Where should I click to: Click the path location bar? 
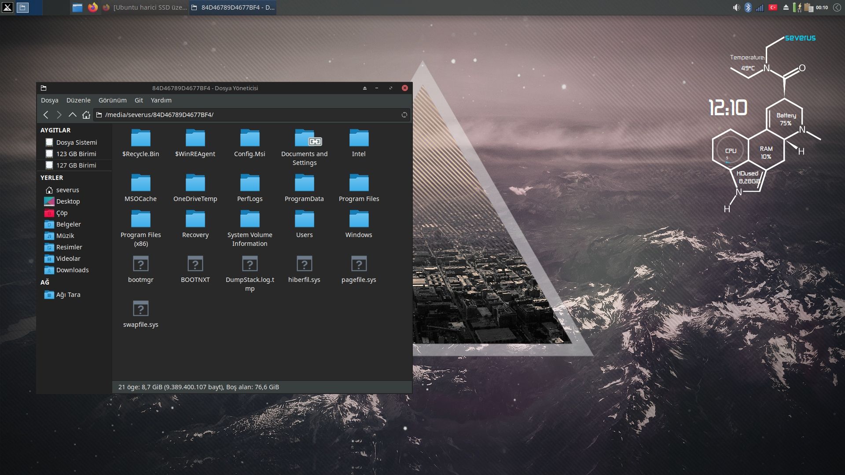(x=251, y=115)
